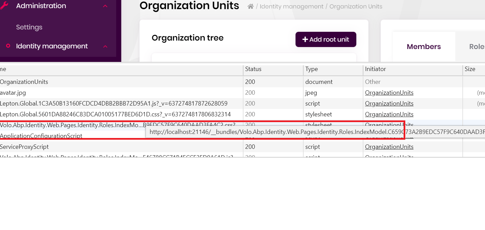Collapse the Identity management chevron
Viewport: 485px width, 230px height.
105,46
